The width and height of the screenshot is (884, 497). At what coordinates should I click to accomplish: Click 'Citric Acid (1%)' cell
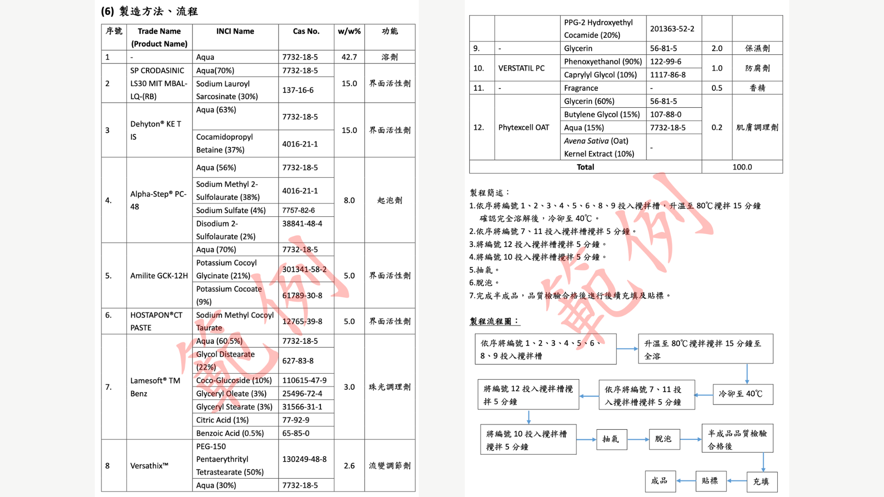coord(235,420)
